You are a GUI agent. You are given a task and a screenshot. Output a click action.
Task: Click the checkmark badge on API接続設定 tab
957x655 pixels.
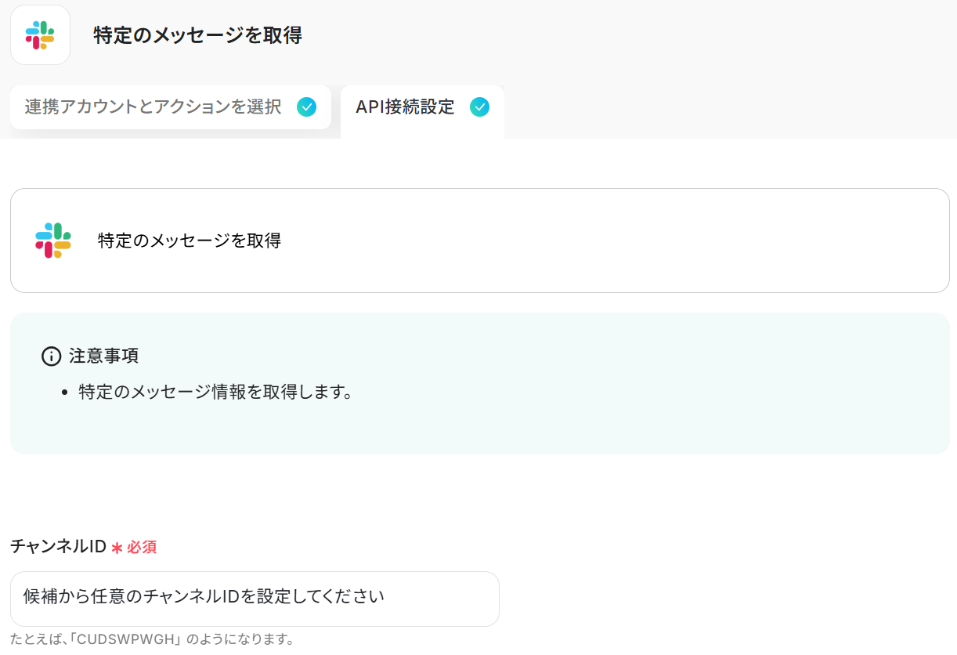click(479, 107)
